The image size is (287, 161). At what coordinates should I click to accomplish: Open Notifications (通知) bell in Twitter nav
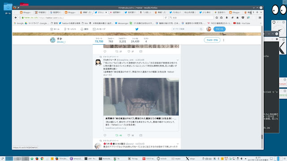pos(84,29)
